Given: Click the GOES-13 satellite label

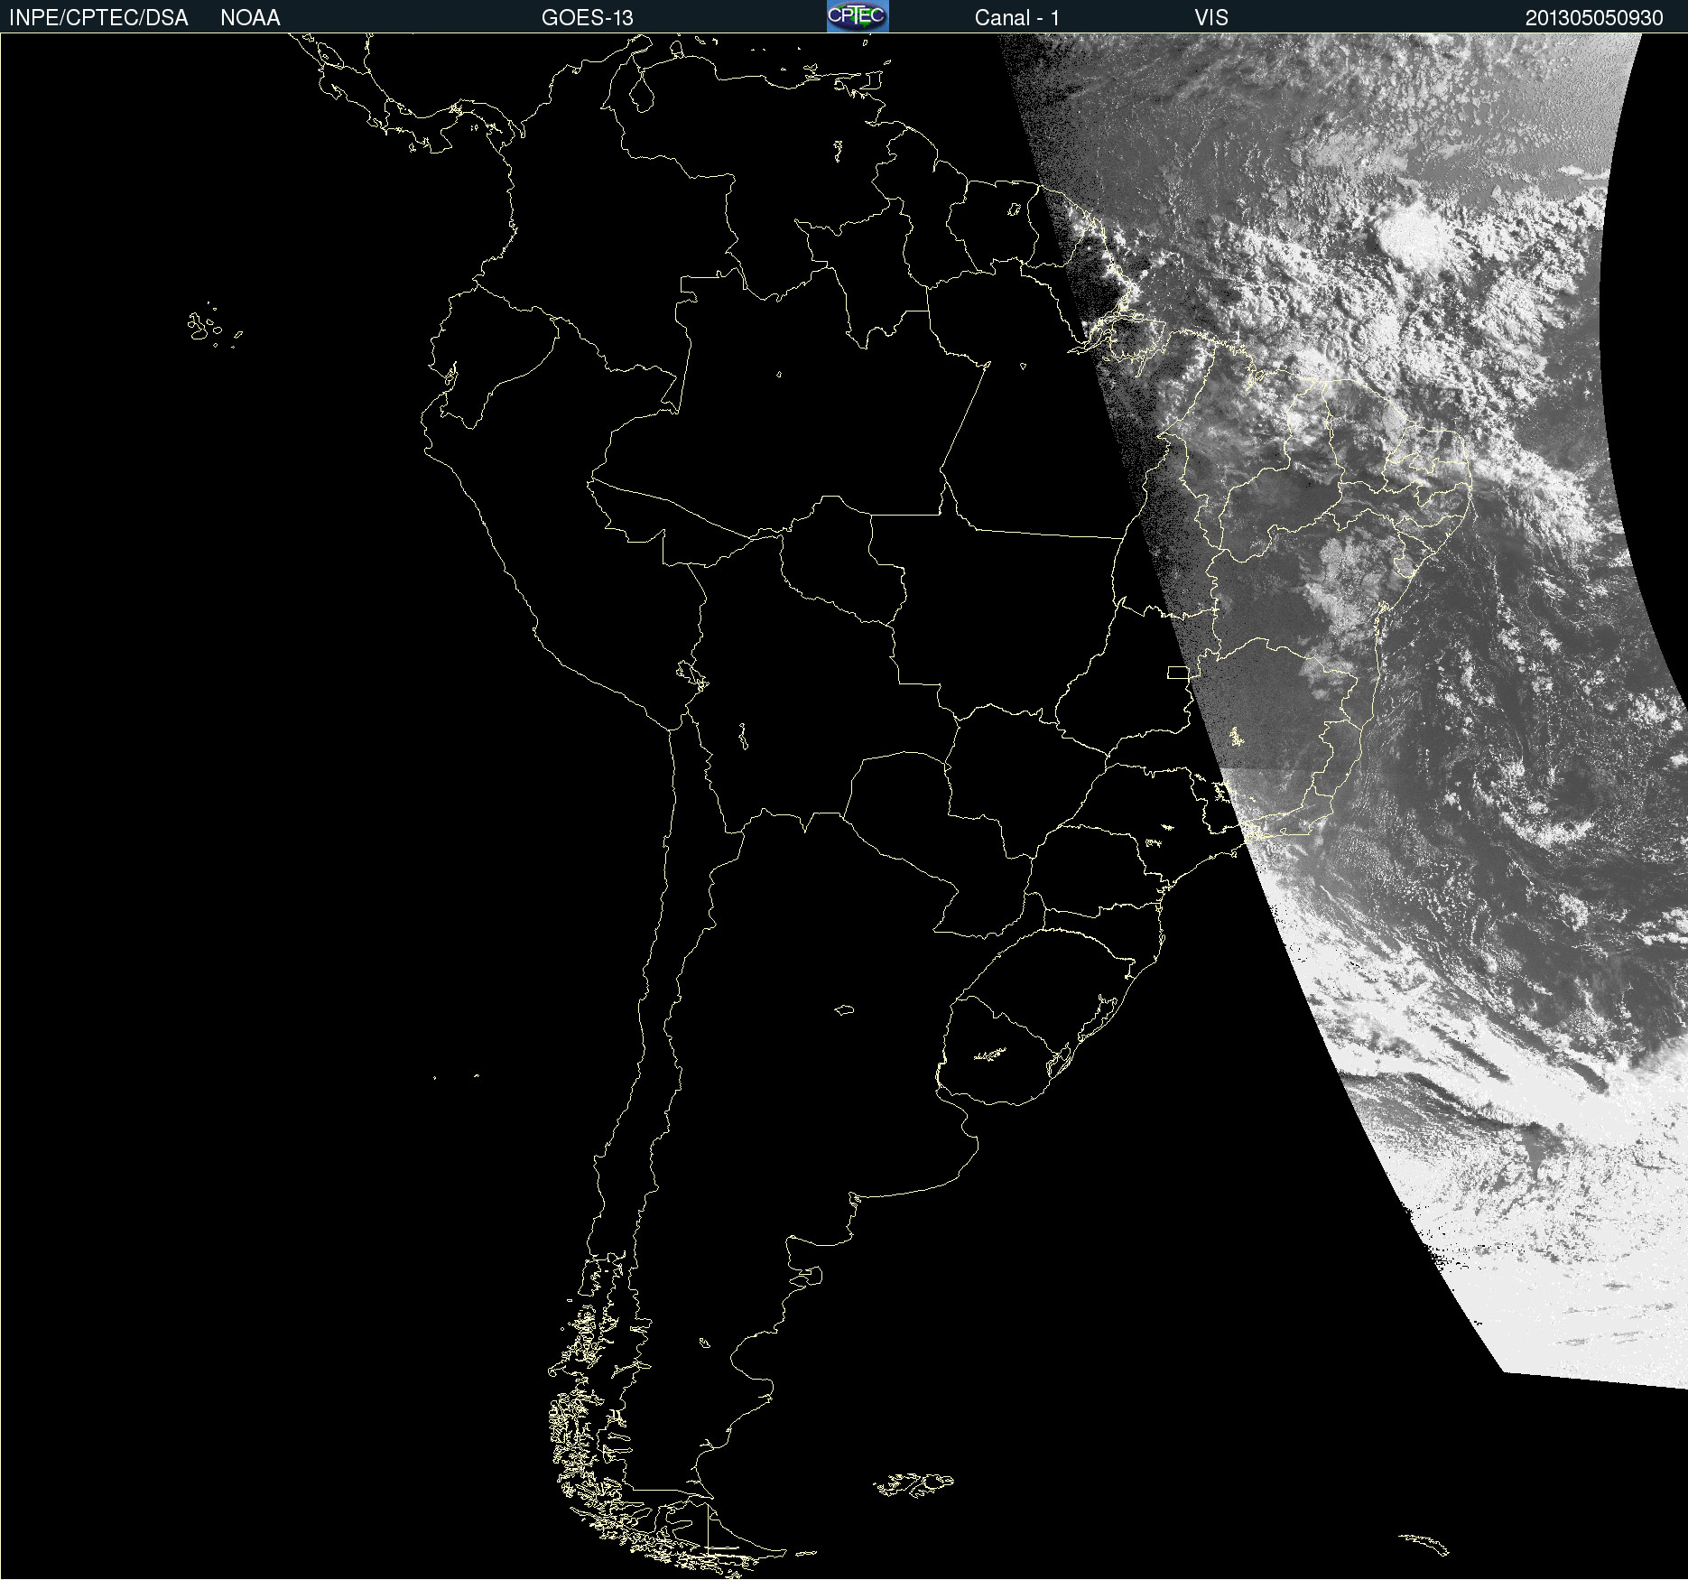Looking at the screenshot, I should tap(588, 18).
